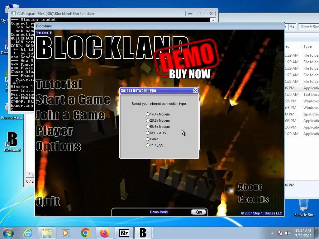Select the Text Document row in Explorer
Viewport: 319px width, 239px height.
pos(302,95)
